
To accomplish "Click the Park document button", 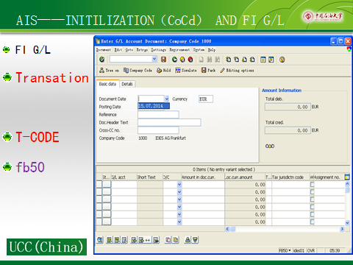I will pyautogui.click(x=208, y=71).
